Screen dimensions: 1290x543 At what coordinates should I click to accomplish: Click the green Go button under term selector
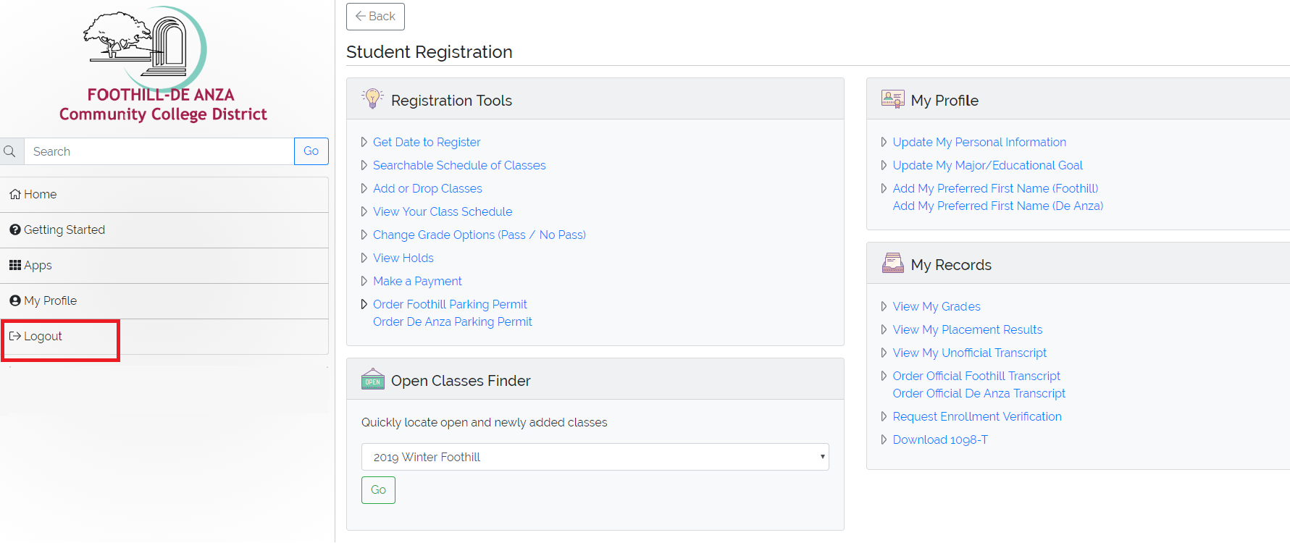[x=378, y=490]
